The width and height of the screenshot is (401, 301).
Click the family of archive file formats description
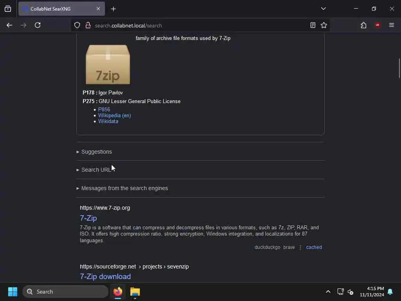183,38
